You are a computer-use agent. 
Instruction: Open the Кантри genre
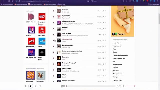click(115, 77)
